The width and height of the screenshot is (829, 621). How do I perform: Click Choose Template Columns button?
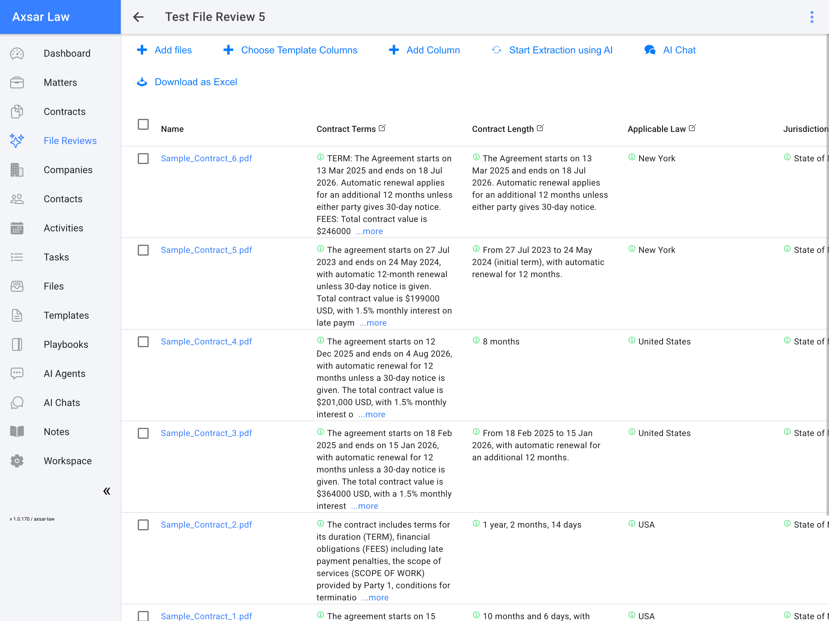click(299, 50)
